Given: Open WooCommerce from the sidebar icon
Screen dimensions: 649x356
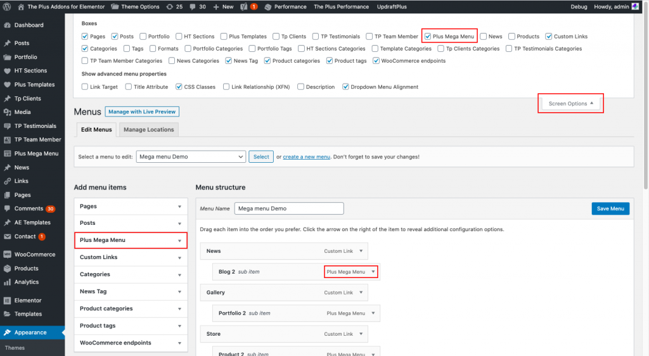Looking at the screenshot, I should [x=8, y=255].
